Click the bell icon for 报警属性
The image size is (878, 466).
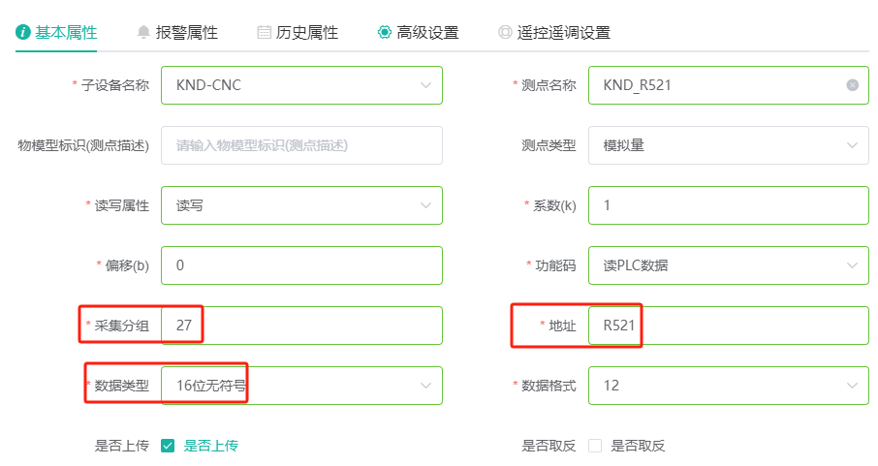pyautogui.click(x=143, y=33)
